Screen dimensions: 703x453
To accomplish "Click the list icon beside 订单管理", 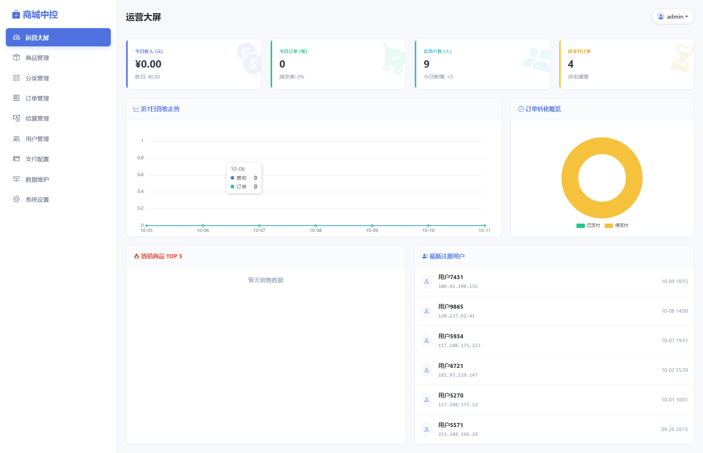I will [x=16, y=98].
